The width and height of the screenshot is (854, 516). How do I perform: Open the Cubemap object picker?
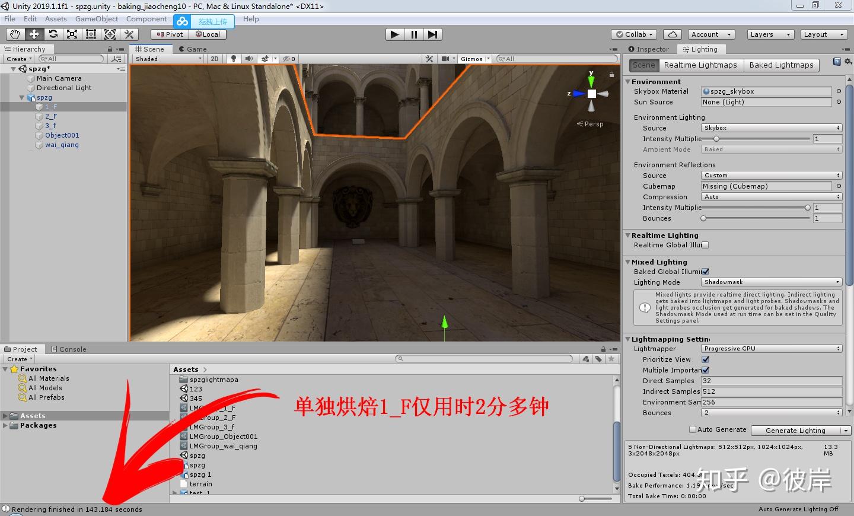coord(839,186)
